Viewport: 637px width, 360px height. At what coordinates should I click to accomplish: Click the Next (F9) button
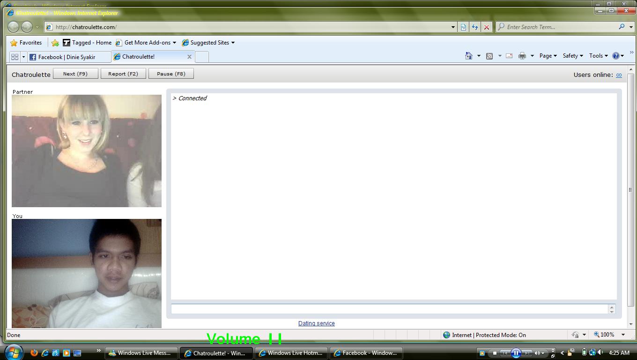75,74
